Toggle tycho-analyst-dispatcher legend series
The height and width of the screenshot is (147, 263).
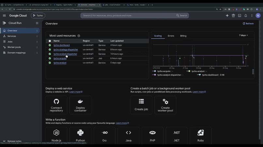tap(168, 75)
